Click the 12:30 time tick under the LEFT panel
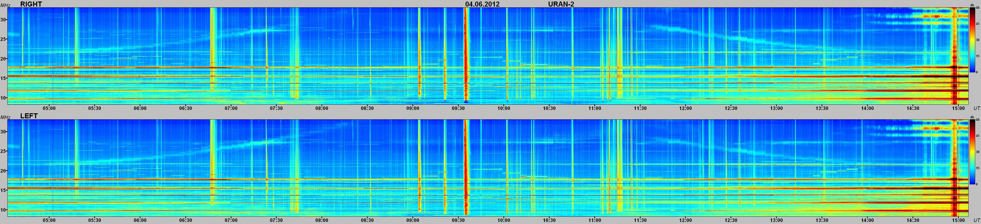Image resolution: width=981 pixels, height=224 pixels. coord(731,220)
